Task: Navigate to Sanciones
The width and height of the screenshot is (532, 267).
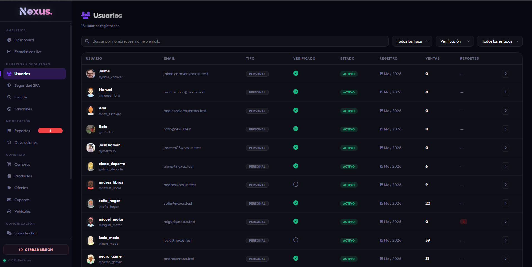Action: [35, 109]
